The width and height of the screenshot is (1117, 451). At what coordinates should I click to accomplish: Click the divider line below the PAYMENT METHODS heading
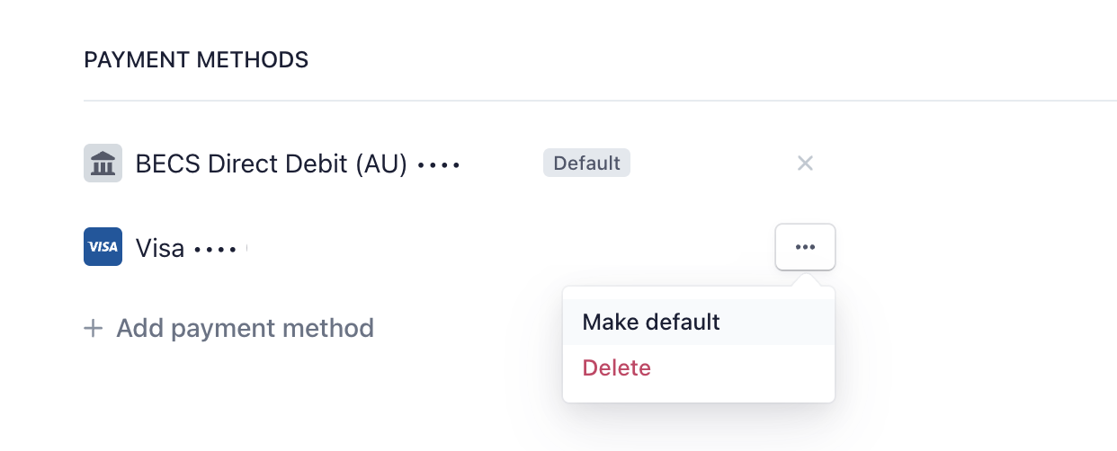click(600, 100)
